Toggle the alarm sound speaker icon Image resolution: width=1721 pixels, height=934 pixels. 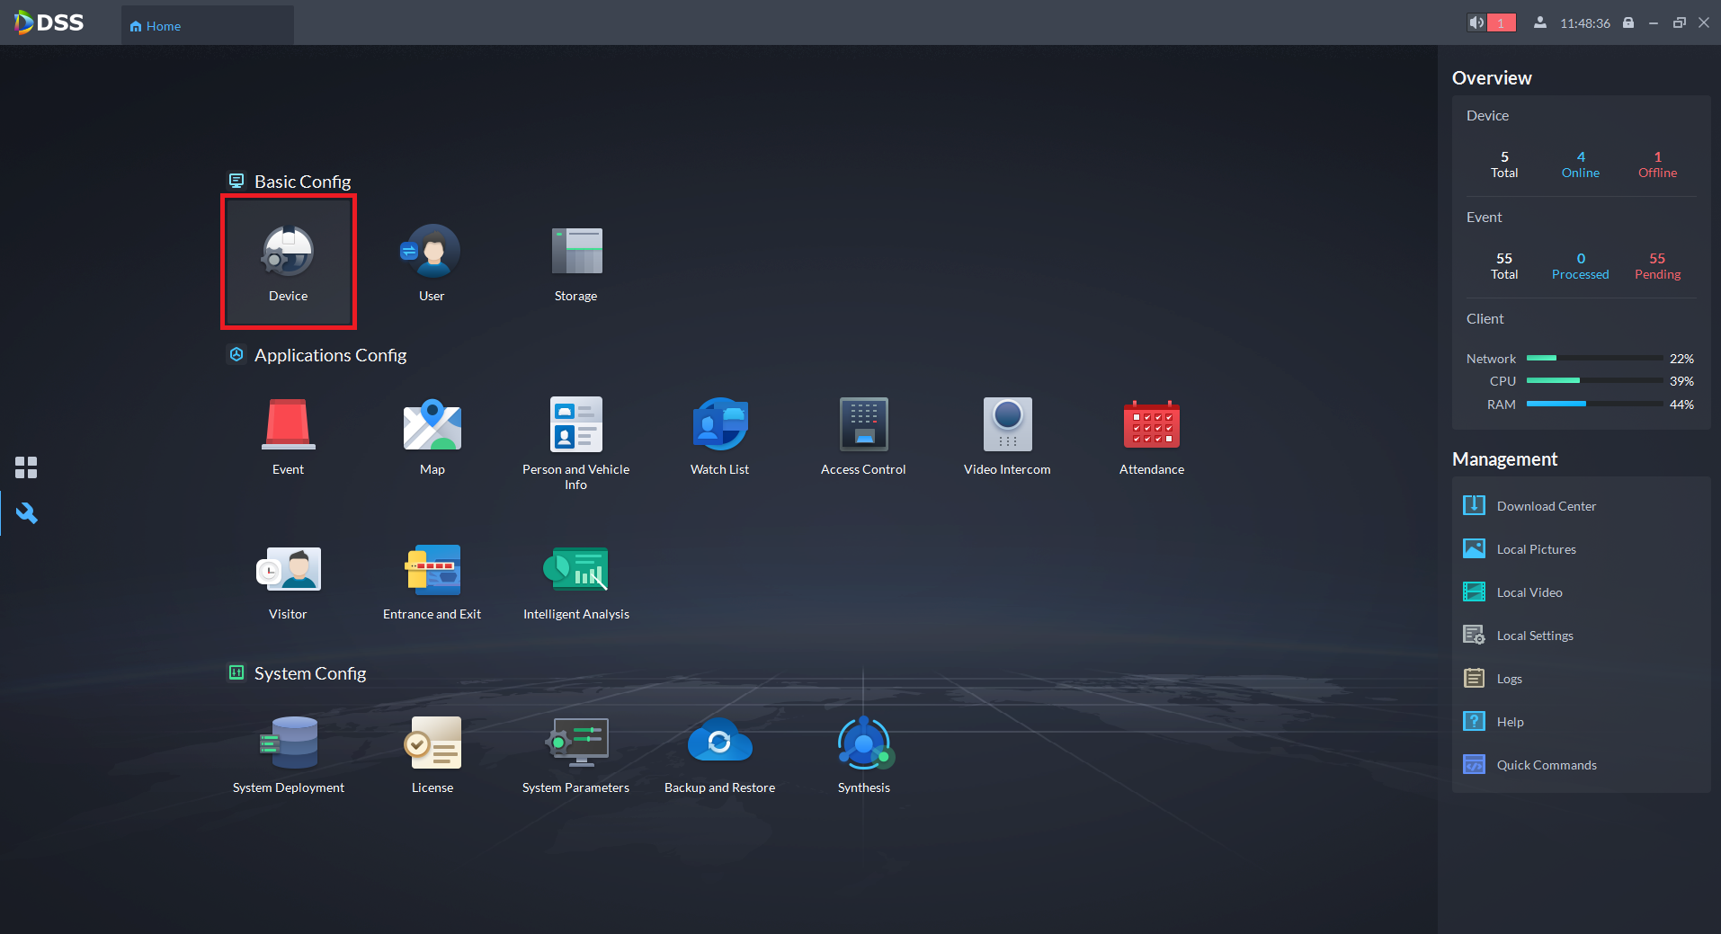pyautogui.click(x=1476, y=22)
